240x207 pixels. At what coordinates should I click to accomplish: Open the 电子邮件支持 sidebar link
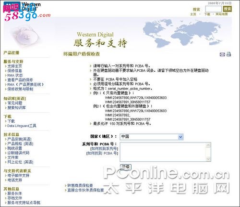[18, 176]
